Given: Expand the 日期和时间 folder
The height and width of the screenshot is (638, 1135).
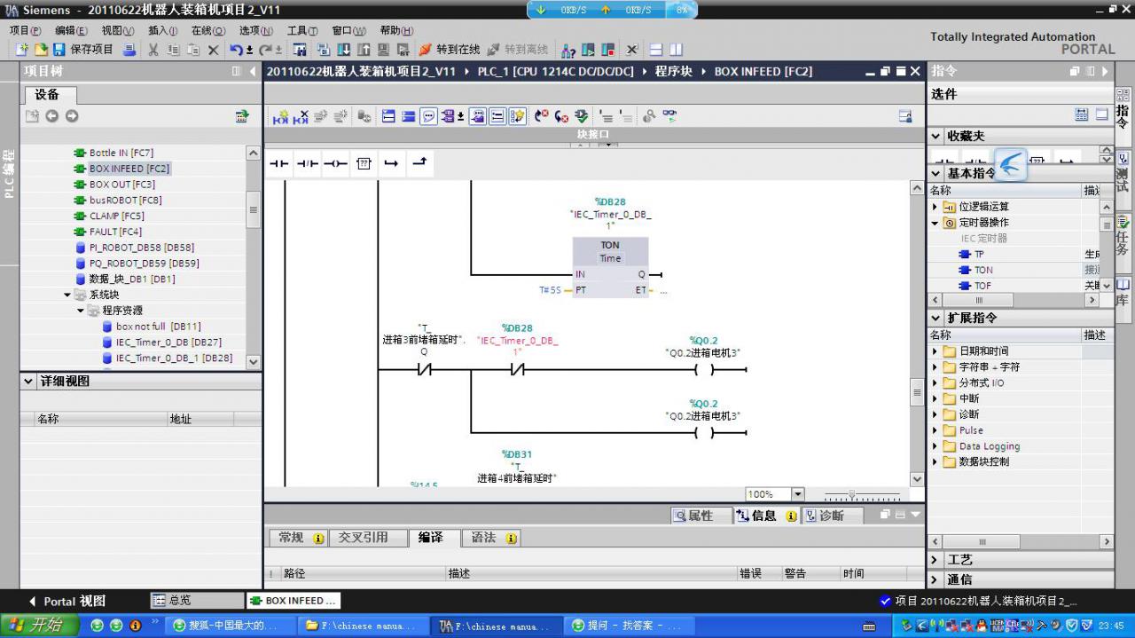Looking at the screenshot, I should tap(935, 351).
